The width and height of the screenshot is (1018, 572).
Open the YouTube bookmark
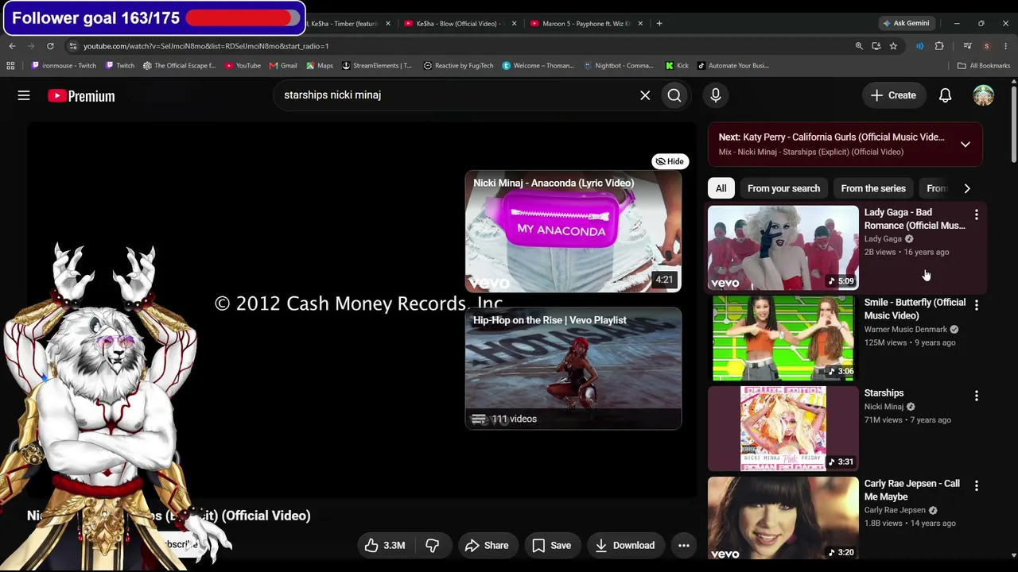pyautogui.click(x=243, y=66)
